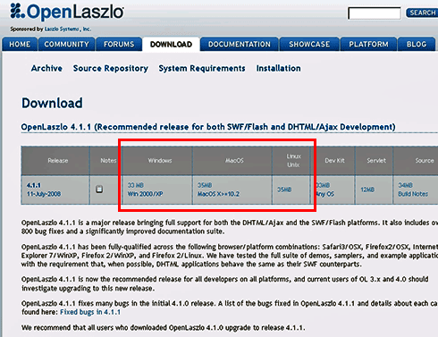This screenshot has width=438, height=337.
Task: Click the 4.1.1 release version link
Action: 34,185
